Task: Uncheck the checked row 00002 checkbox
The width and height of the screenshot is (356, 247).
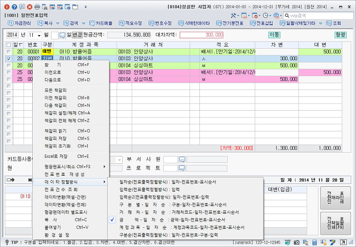Action: point(9,59)
